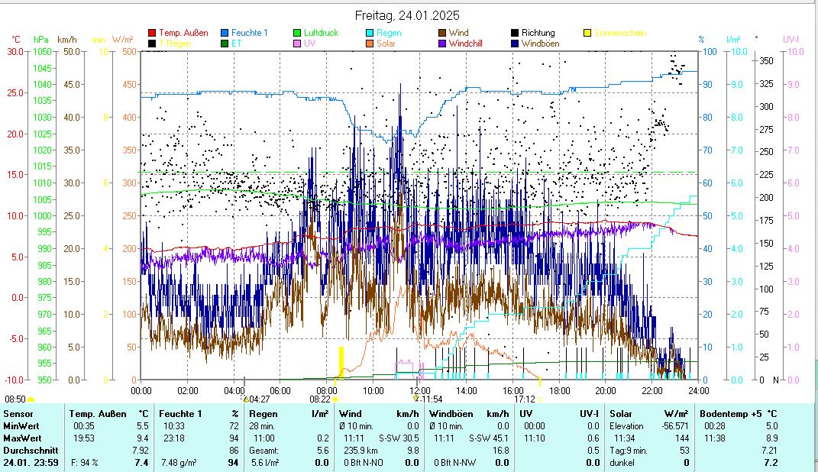Click the red Temp. Außen legend swatch
Viewport: 818px width, 472px height.
tap(152, 33)
